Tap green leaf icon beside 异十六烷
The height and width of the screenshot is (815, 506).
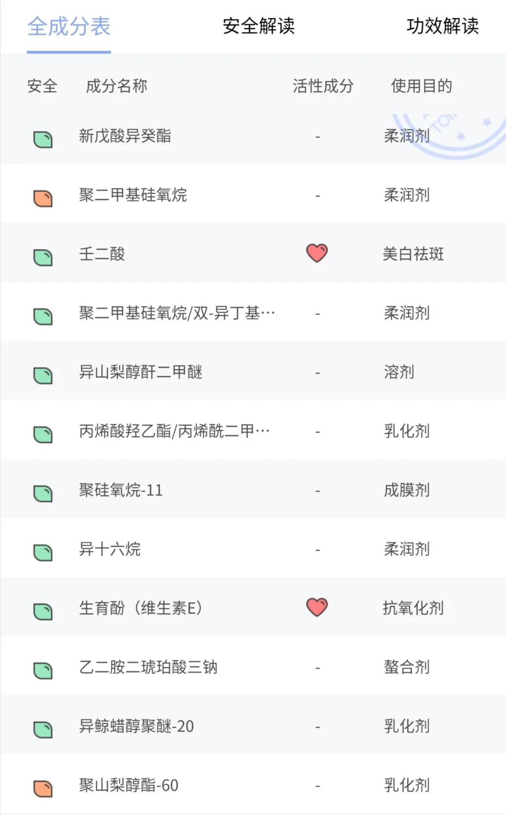43,552
